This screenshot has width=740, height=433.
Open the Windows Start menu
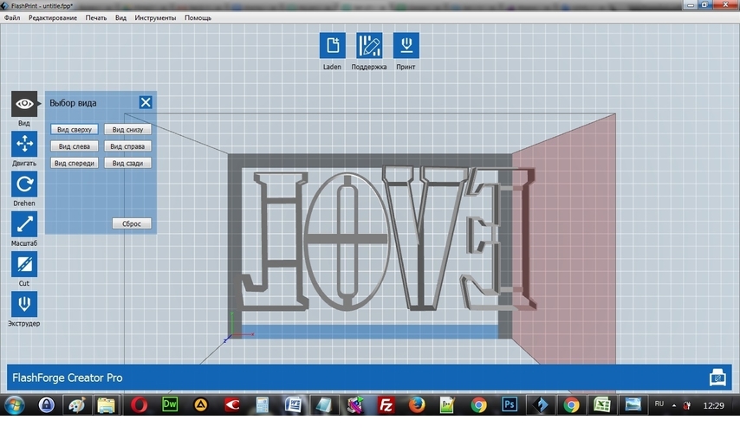14,405
